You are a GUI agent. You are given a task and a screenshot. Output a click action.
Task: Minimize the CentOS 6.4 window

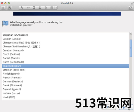tap(6, 3)
